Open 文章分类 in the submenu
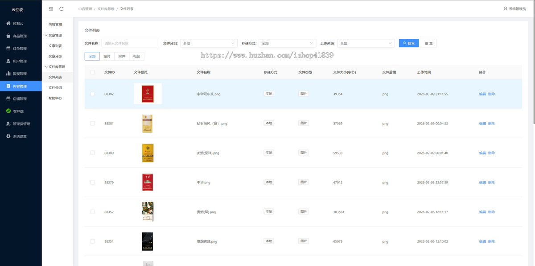 click(55, 56)
